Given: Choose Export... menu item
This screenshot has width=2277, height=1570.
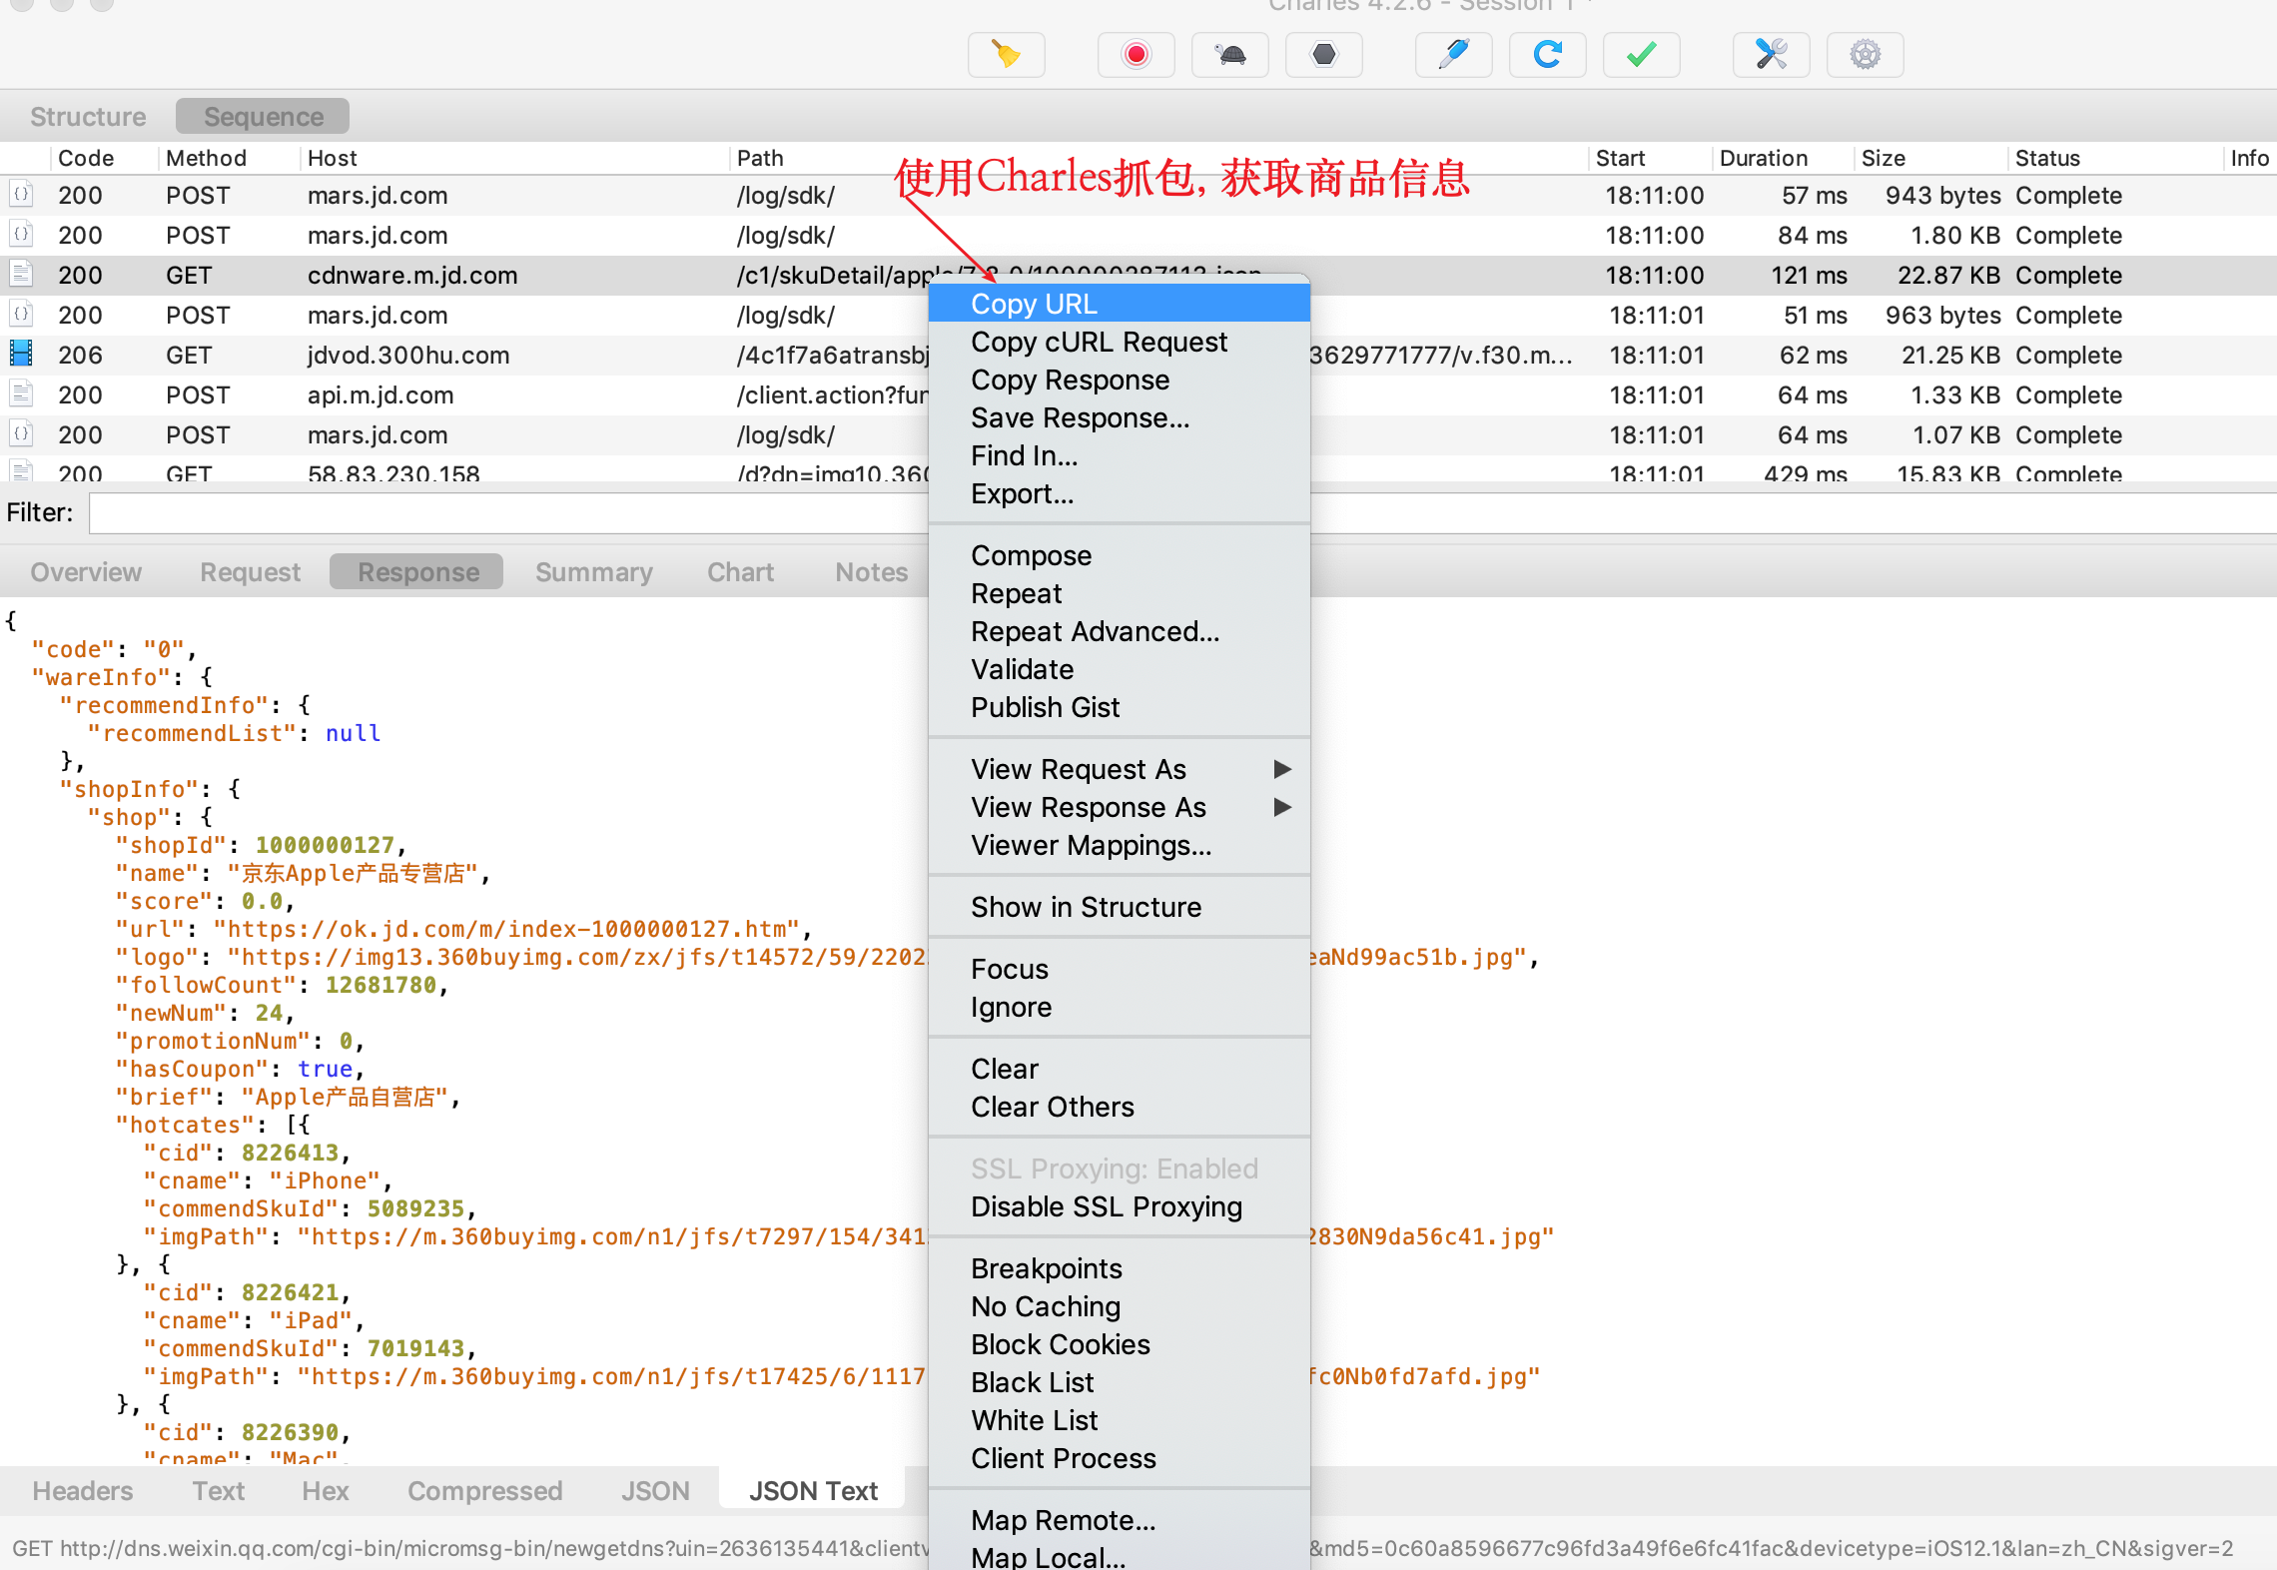Looking at the screenshot, I should (x=1119, y=493).
